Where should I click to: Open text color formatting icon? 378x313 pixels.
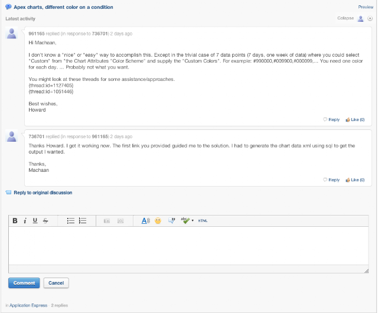pos(146,221)
